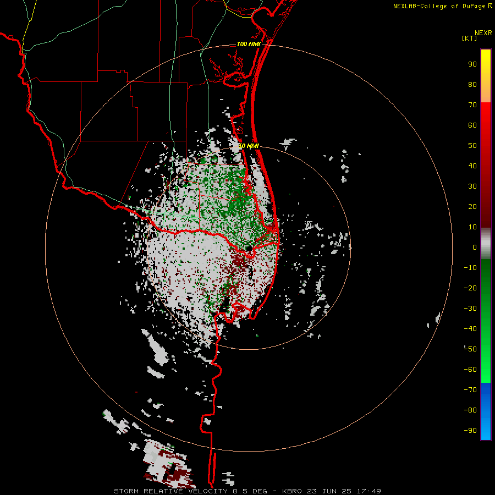The width and height of the screenshot is (495, 495).
Task: Click the 50 NMI range ring label
Action: pos(249,146)
